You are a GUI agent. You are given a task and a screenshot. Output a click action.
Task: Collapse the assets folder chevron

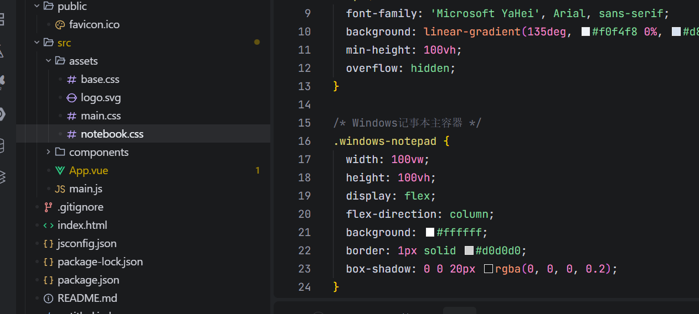[48, 61]
